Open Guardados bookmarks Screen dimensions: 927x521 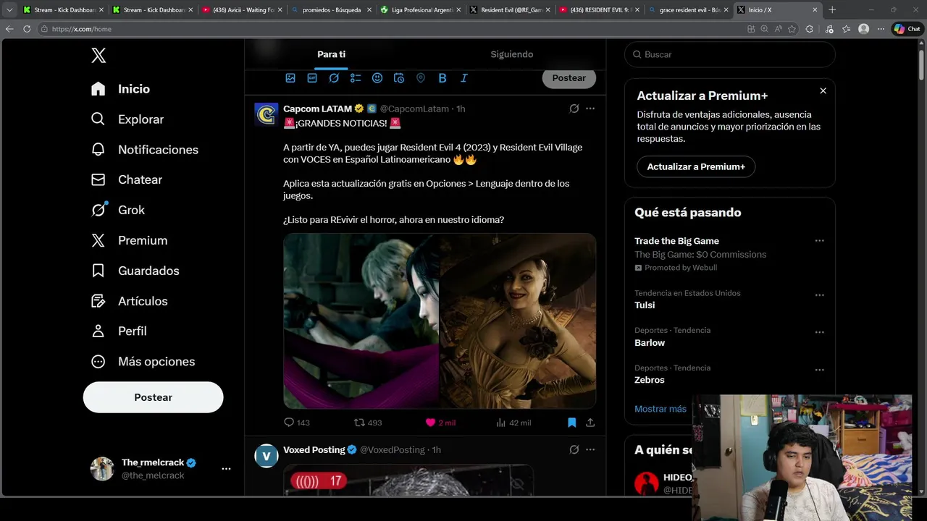(x=135, y=271)
